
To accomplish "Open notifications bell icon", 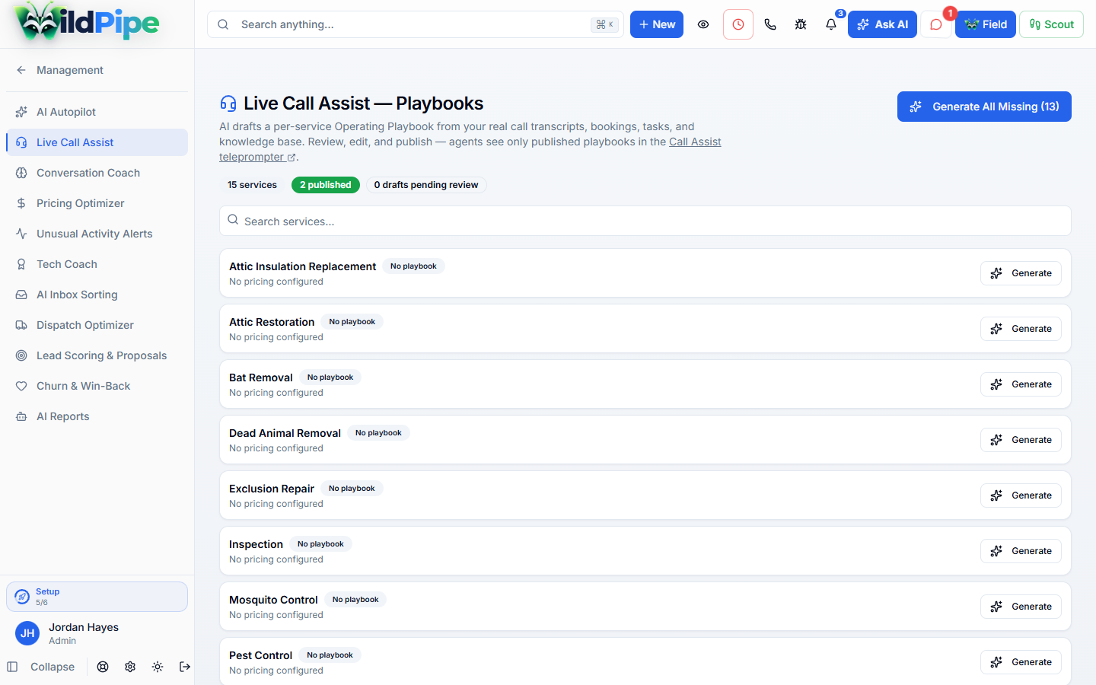I will pos(831,24).
